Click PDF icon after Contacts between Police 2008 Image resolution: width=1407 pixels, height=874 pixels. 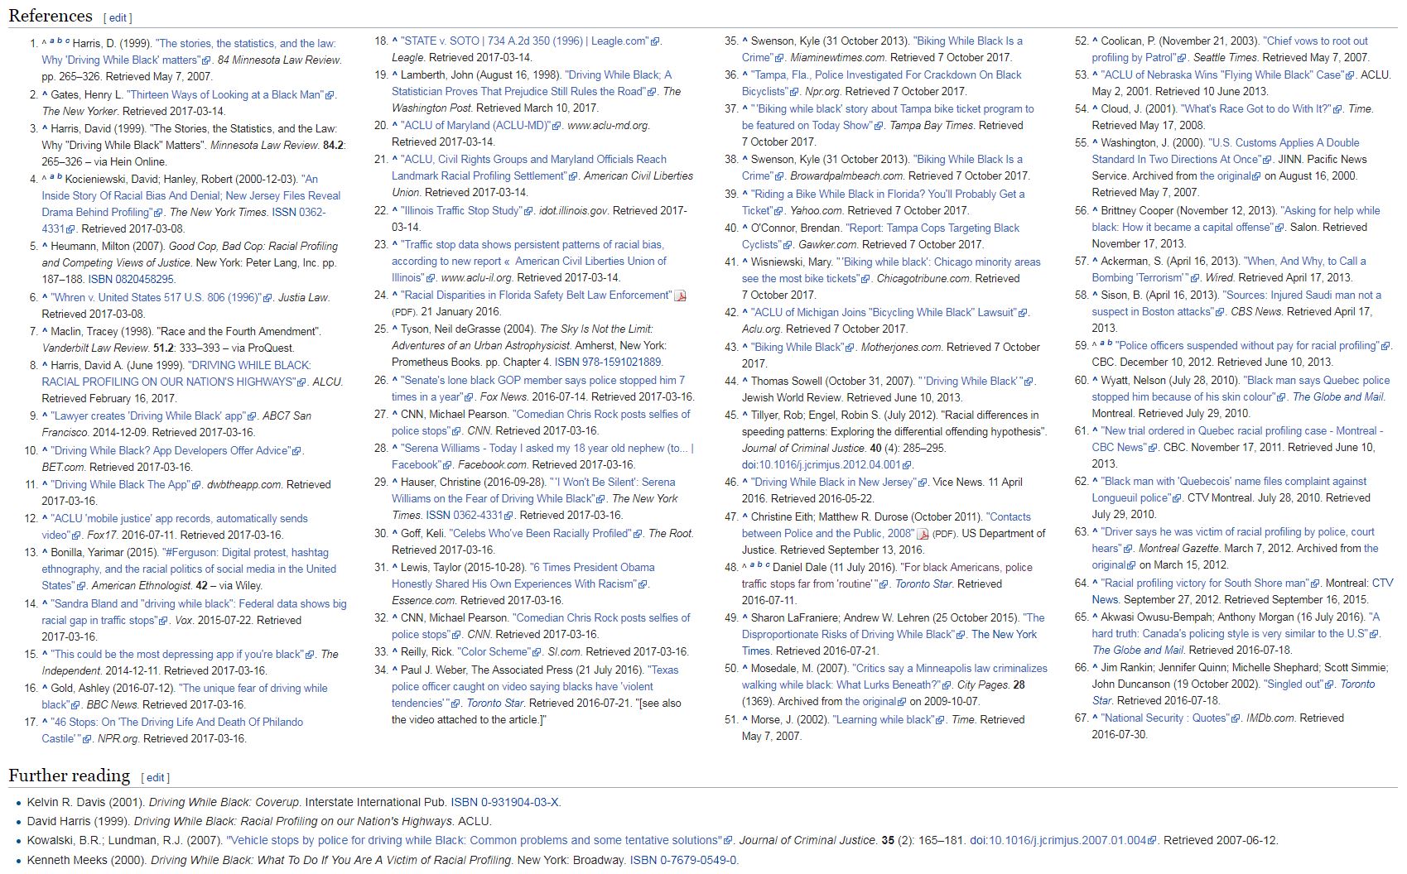pos(923,535)
